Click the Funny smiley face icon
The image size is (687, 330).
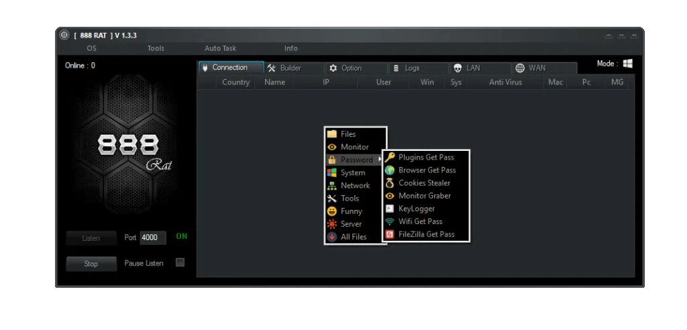tap(331, 211)
